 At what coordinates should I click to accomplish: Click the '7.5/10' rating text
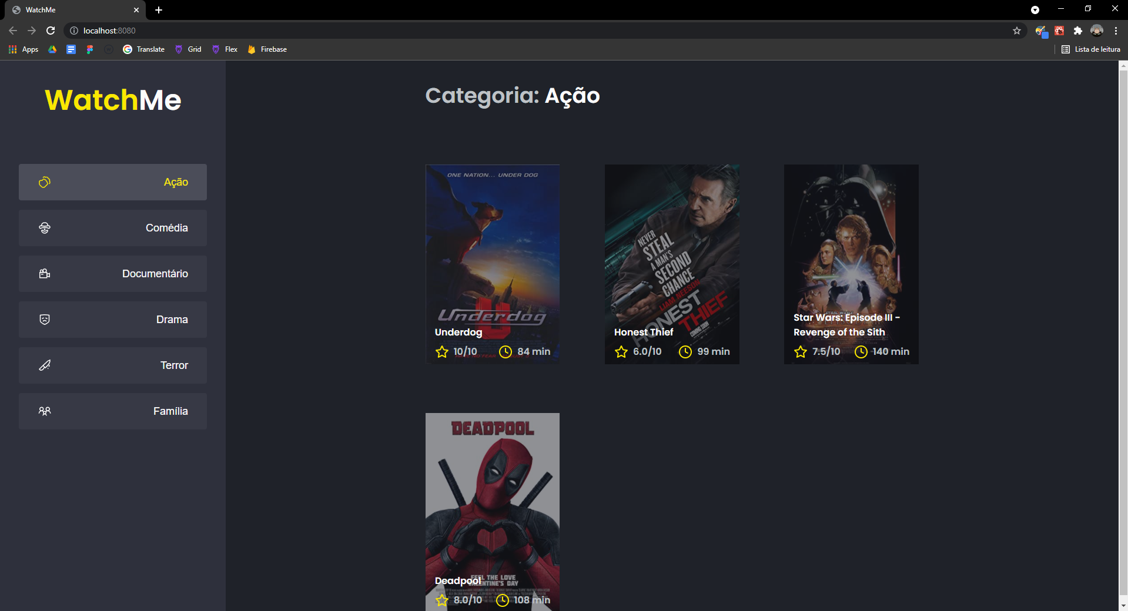(826, 351)
